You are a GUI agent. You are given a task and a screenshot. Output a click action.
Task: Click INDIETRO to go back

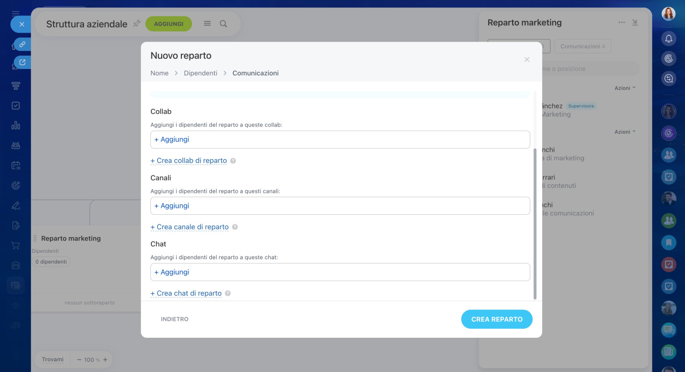[174, 319]
